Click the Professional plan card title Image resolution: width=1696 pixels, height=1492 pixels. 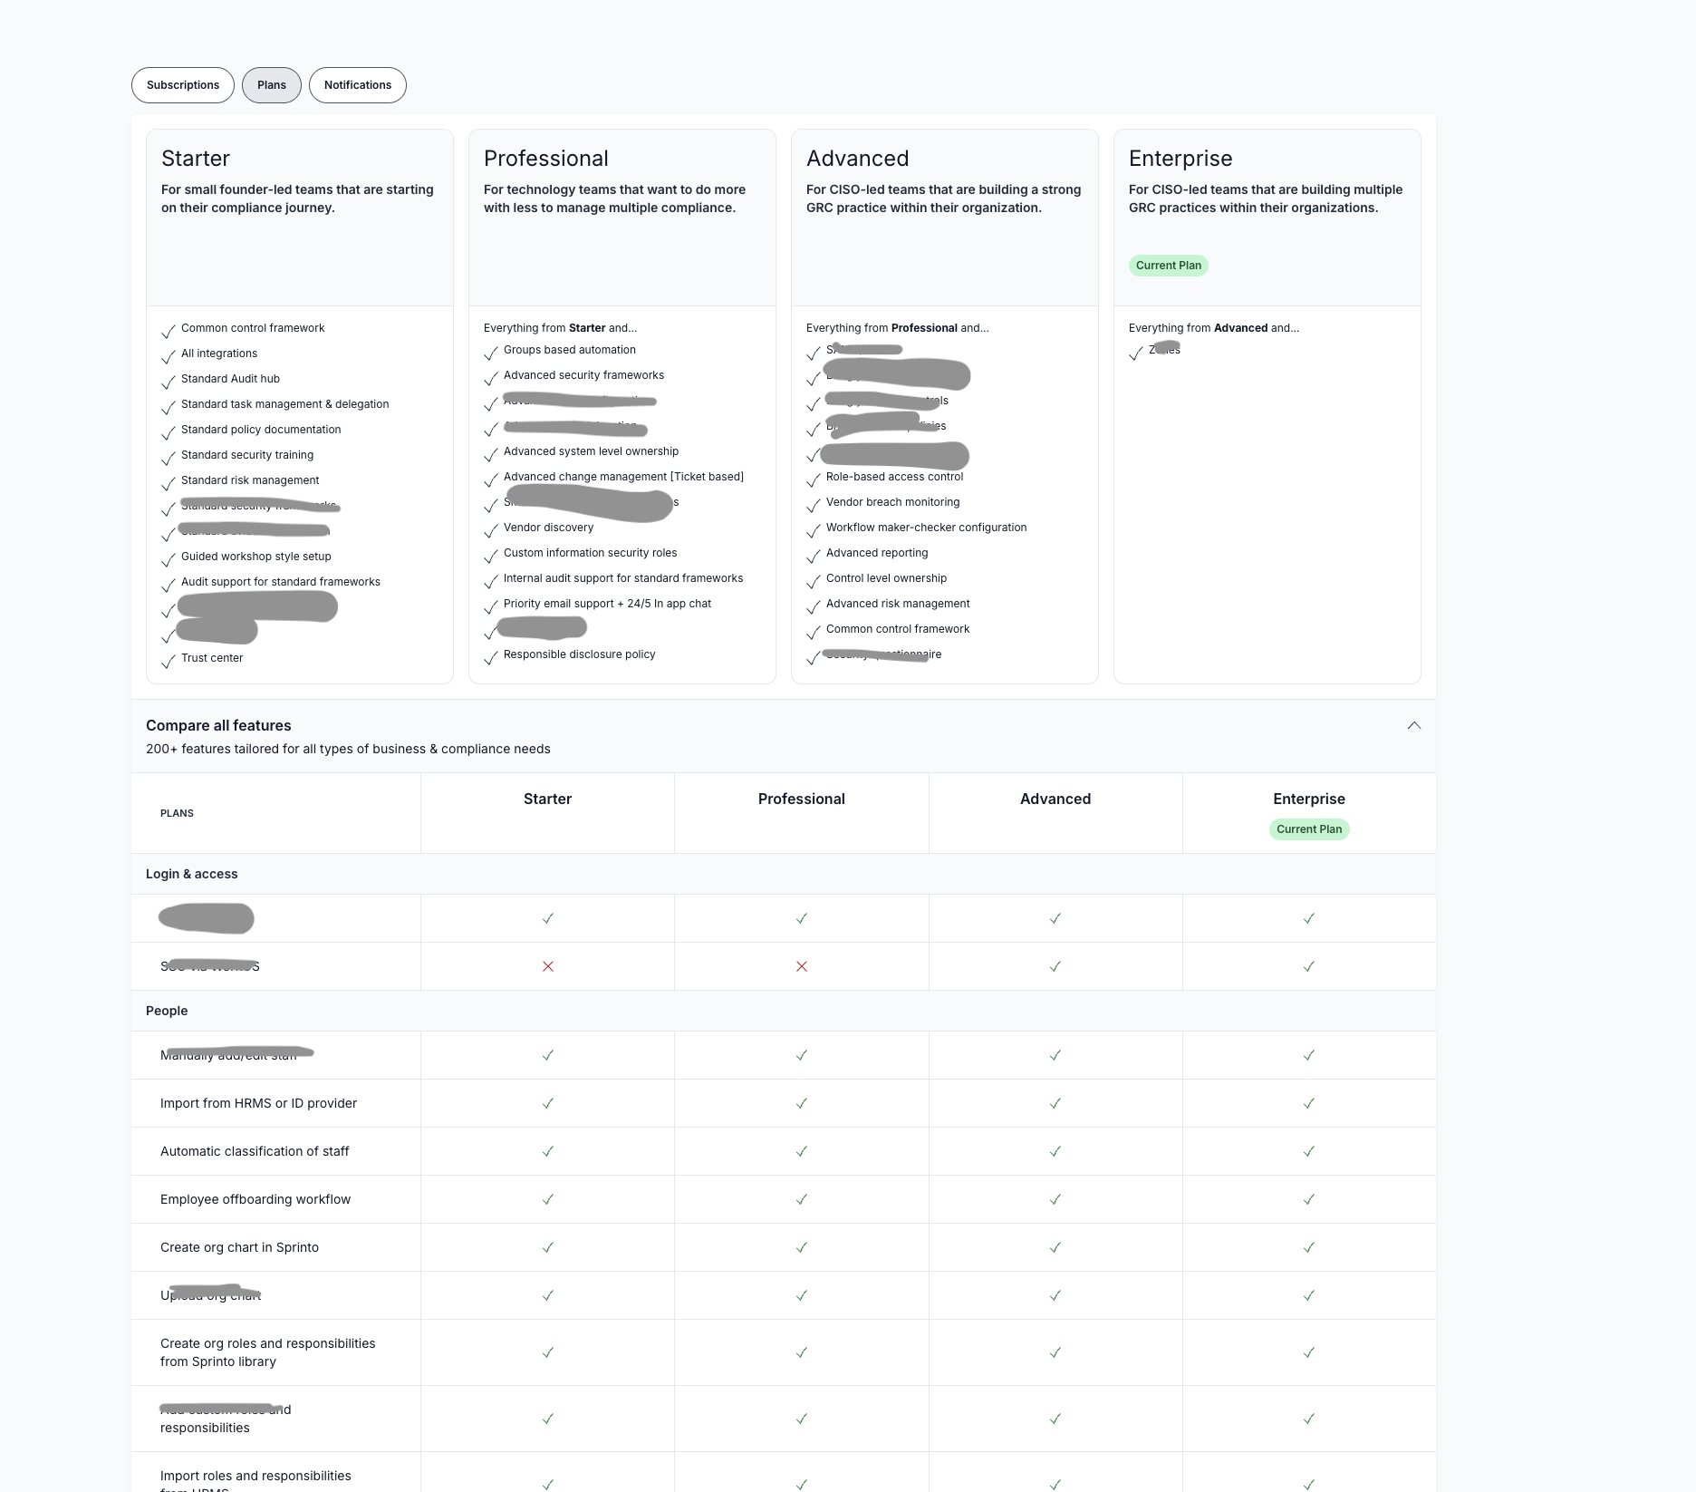click(545, 159)
